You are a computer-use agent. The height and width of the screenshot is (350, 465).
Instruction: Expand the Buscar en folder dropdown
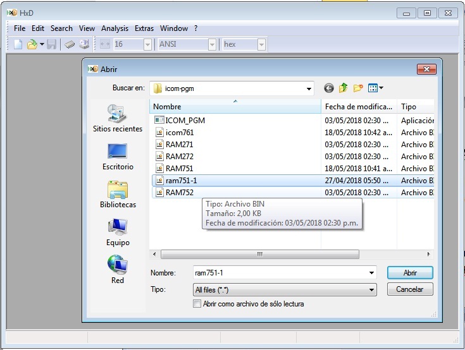(x=309, y=88)
